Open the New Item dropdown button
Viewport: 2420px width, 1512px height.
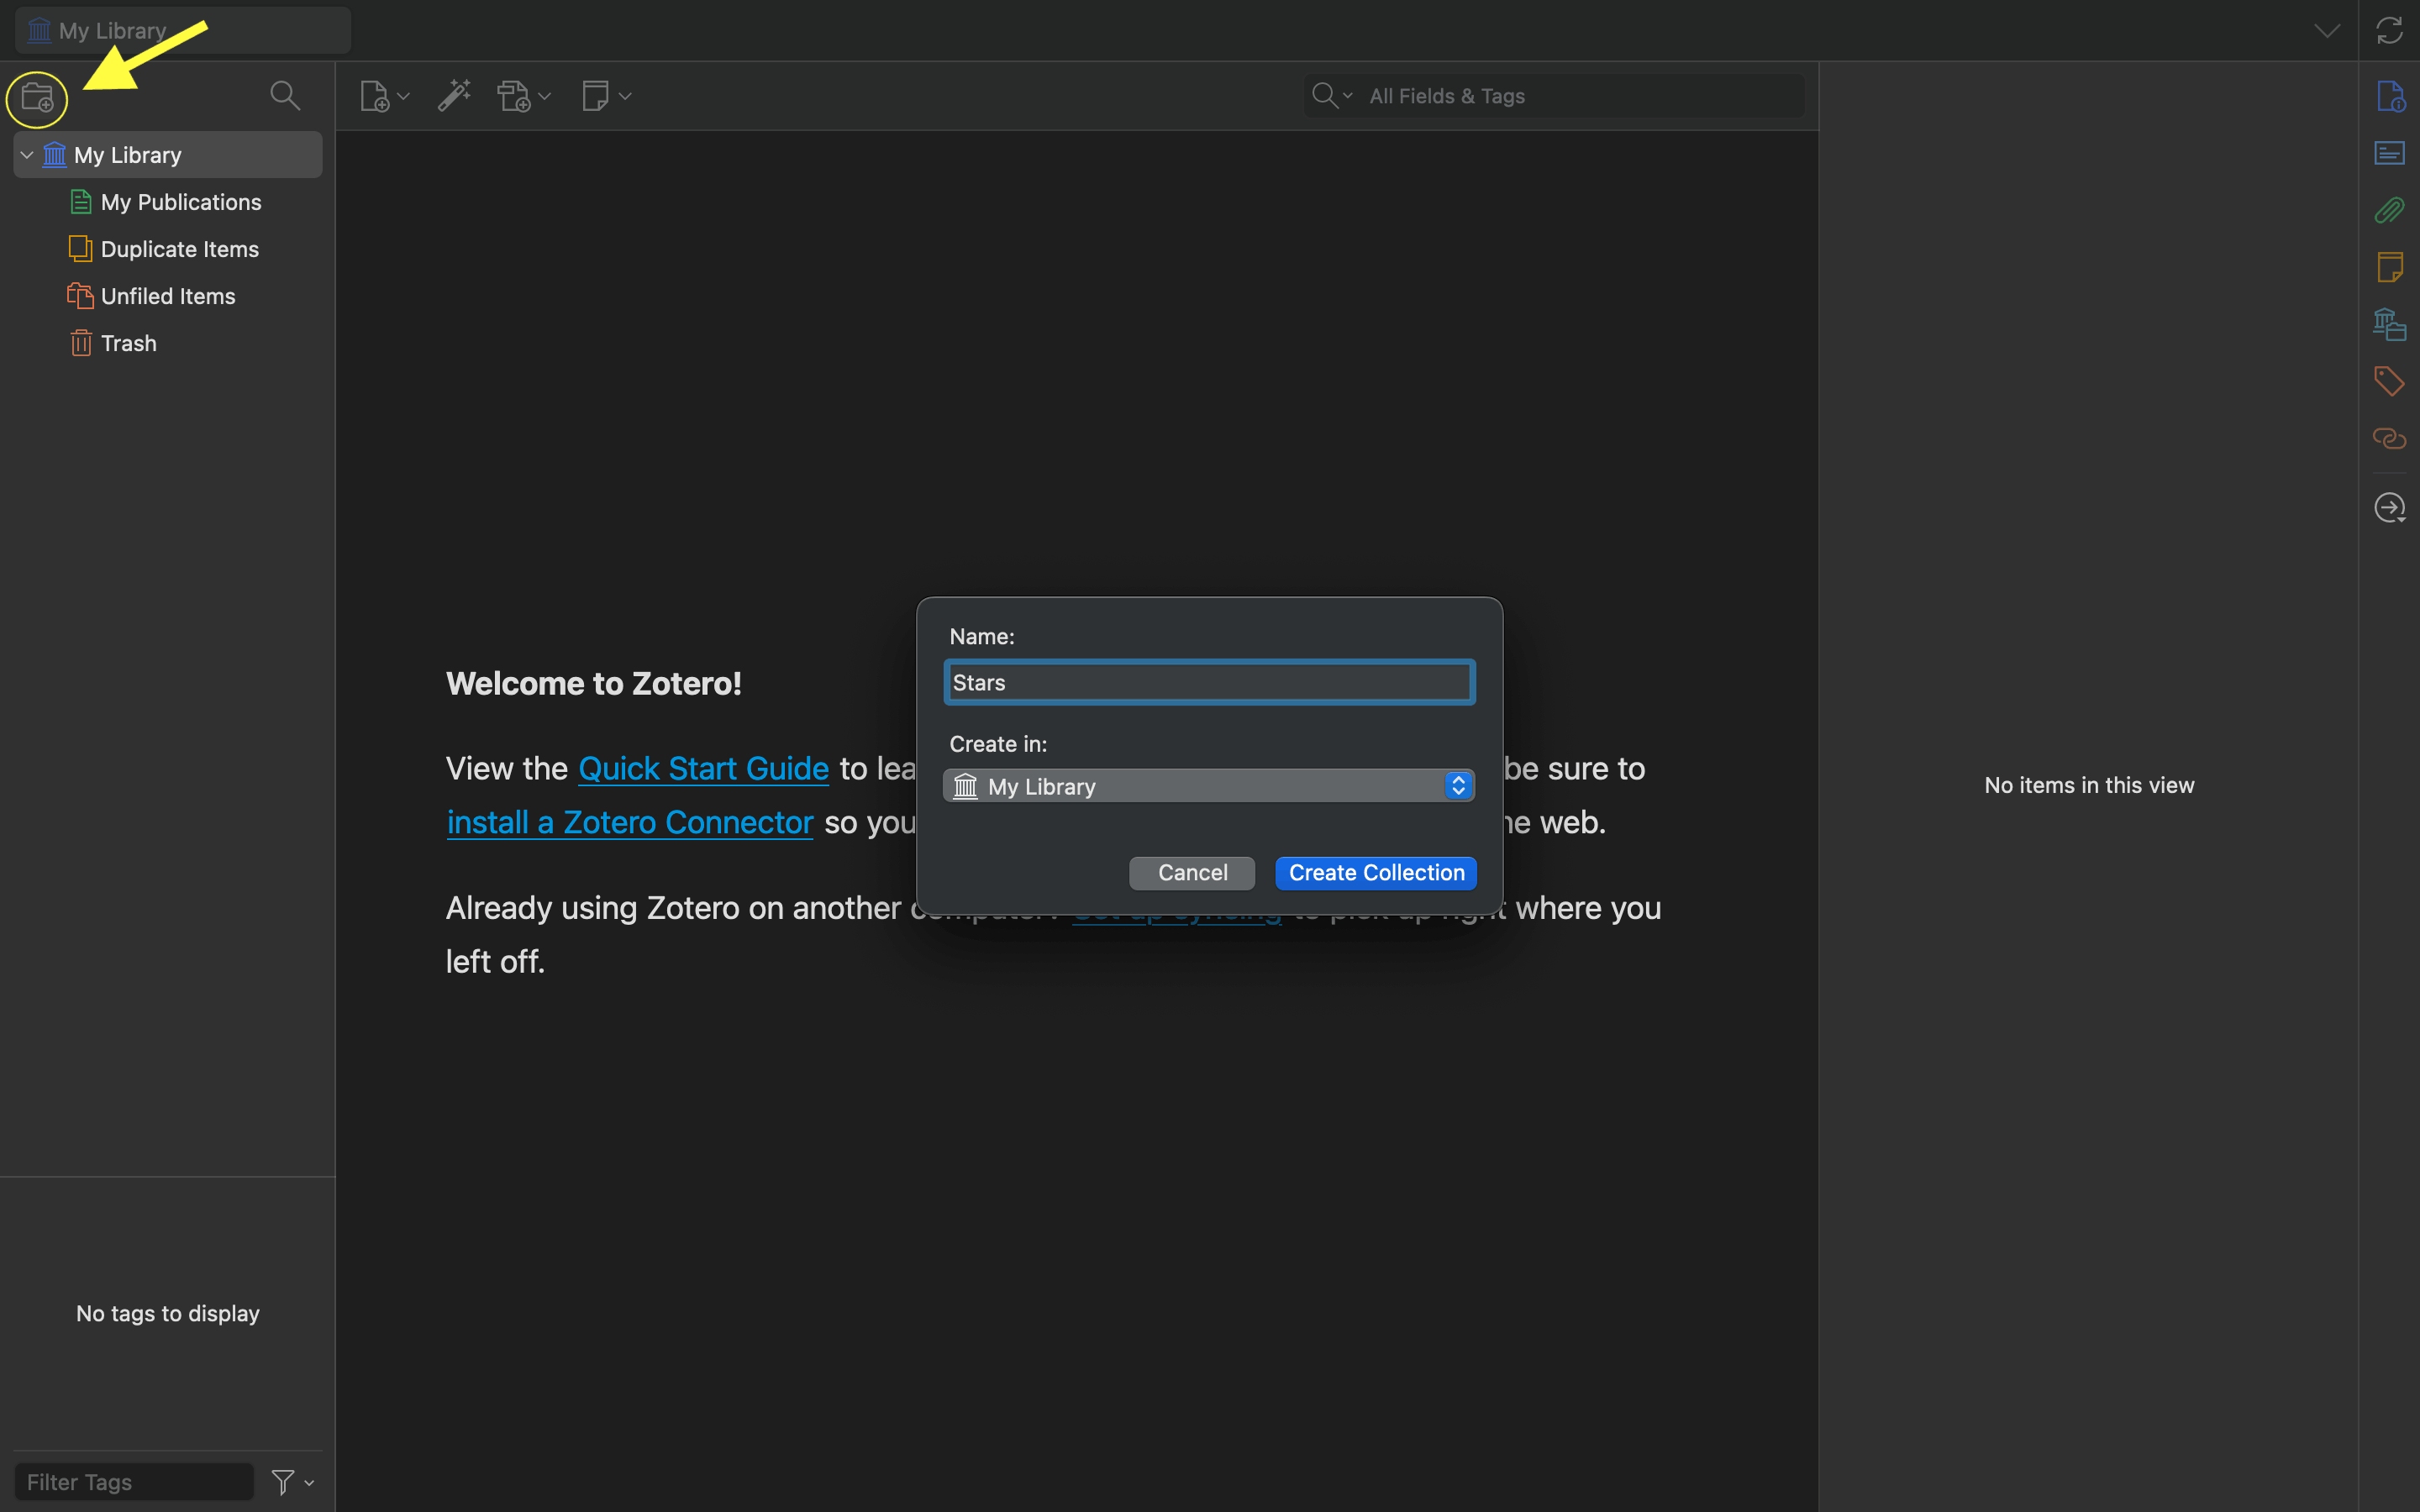384,96
